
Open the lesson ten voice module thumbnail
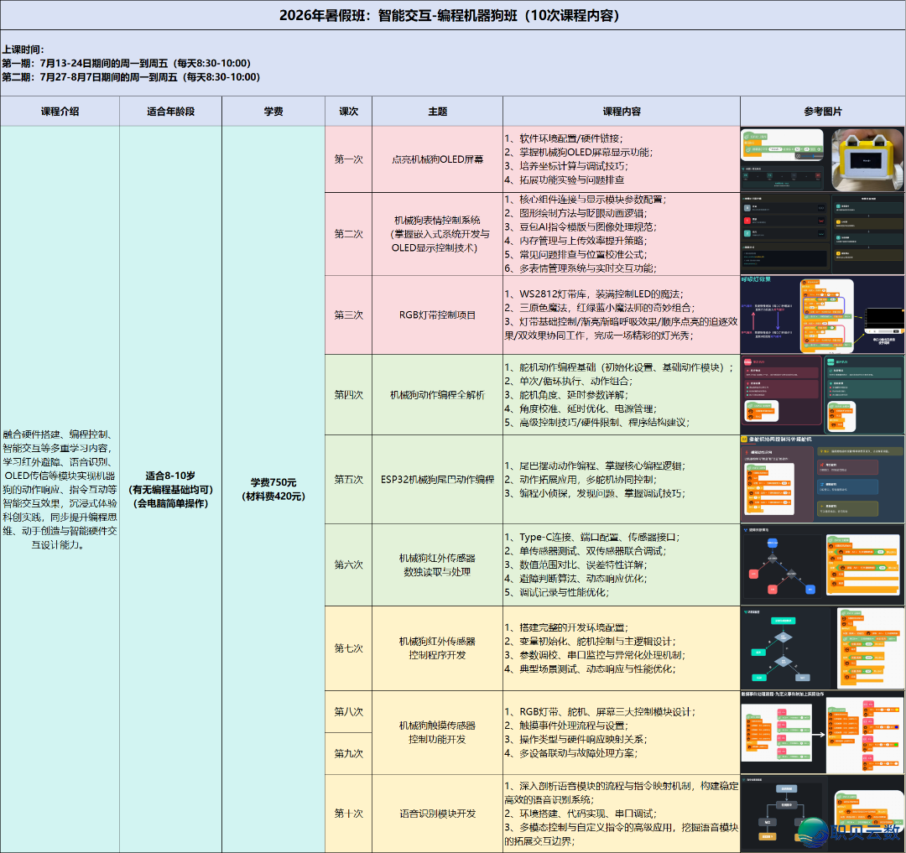(823, 813)
